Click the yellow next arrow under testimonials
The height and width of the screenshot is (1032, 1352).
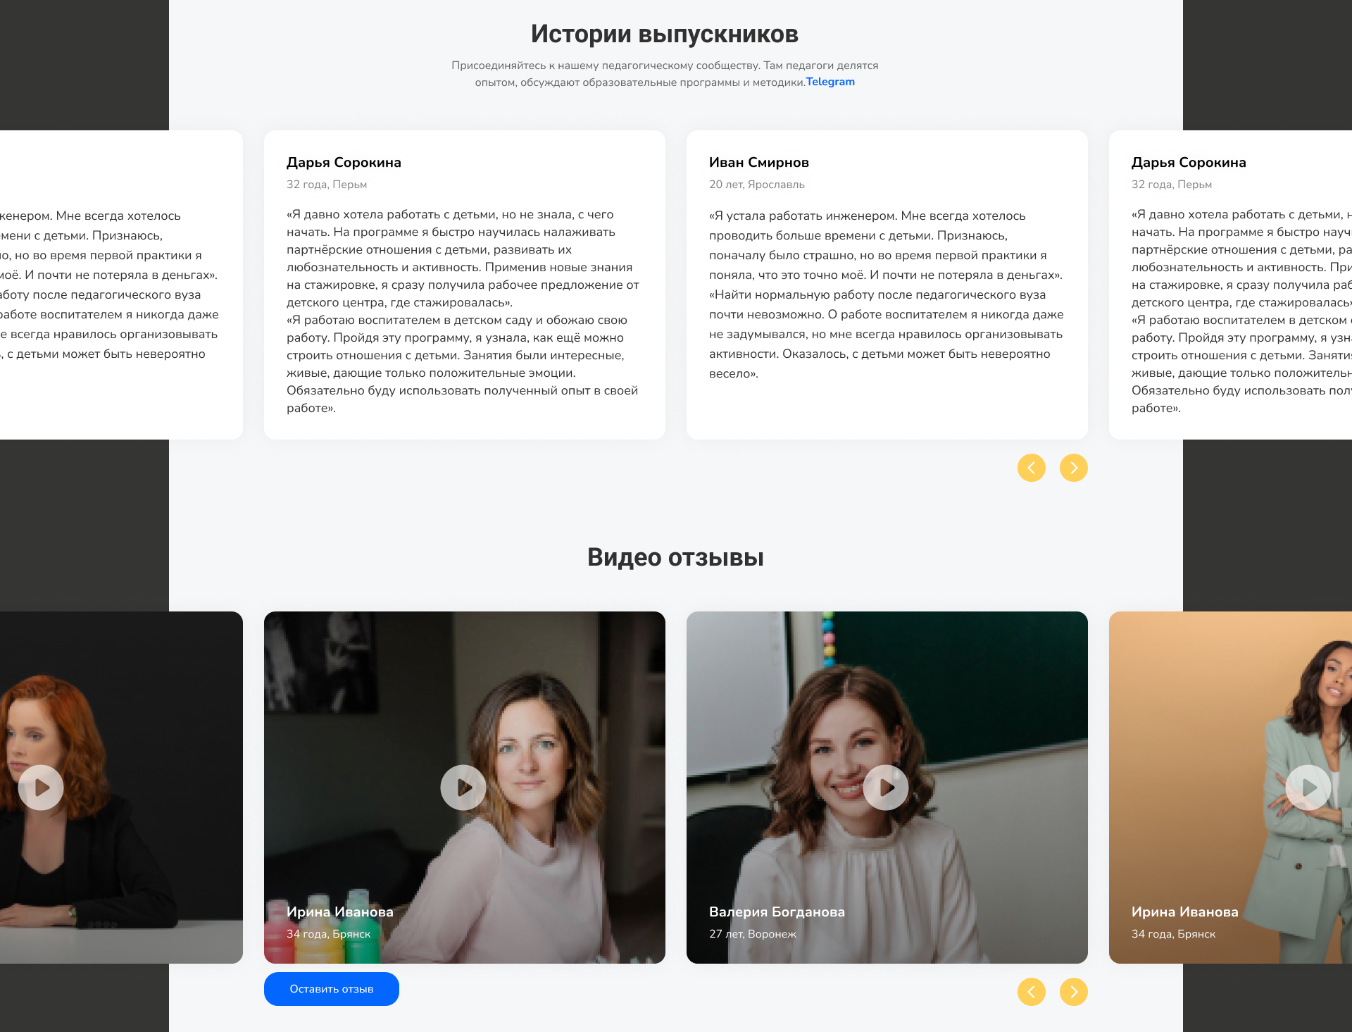[1073, 467]
